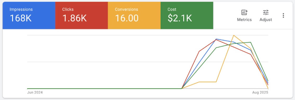
Task: Select the yellow conversions line peak
Action: (x=234, y=35)
